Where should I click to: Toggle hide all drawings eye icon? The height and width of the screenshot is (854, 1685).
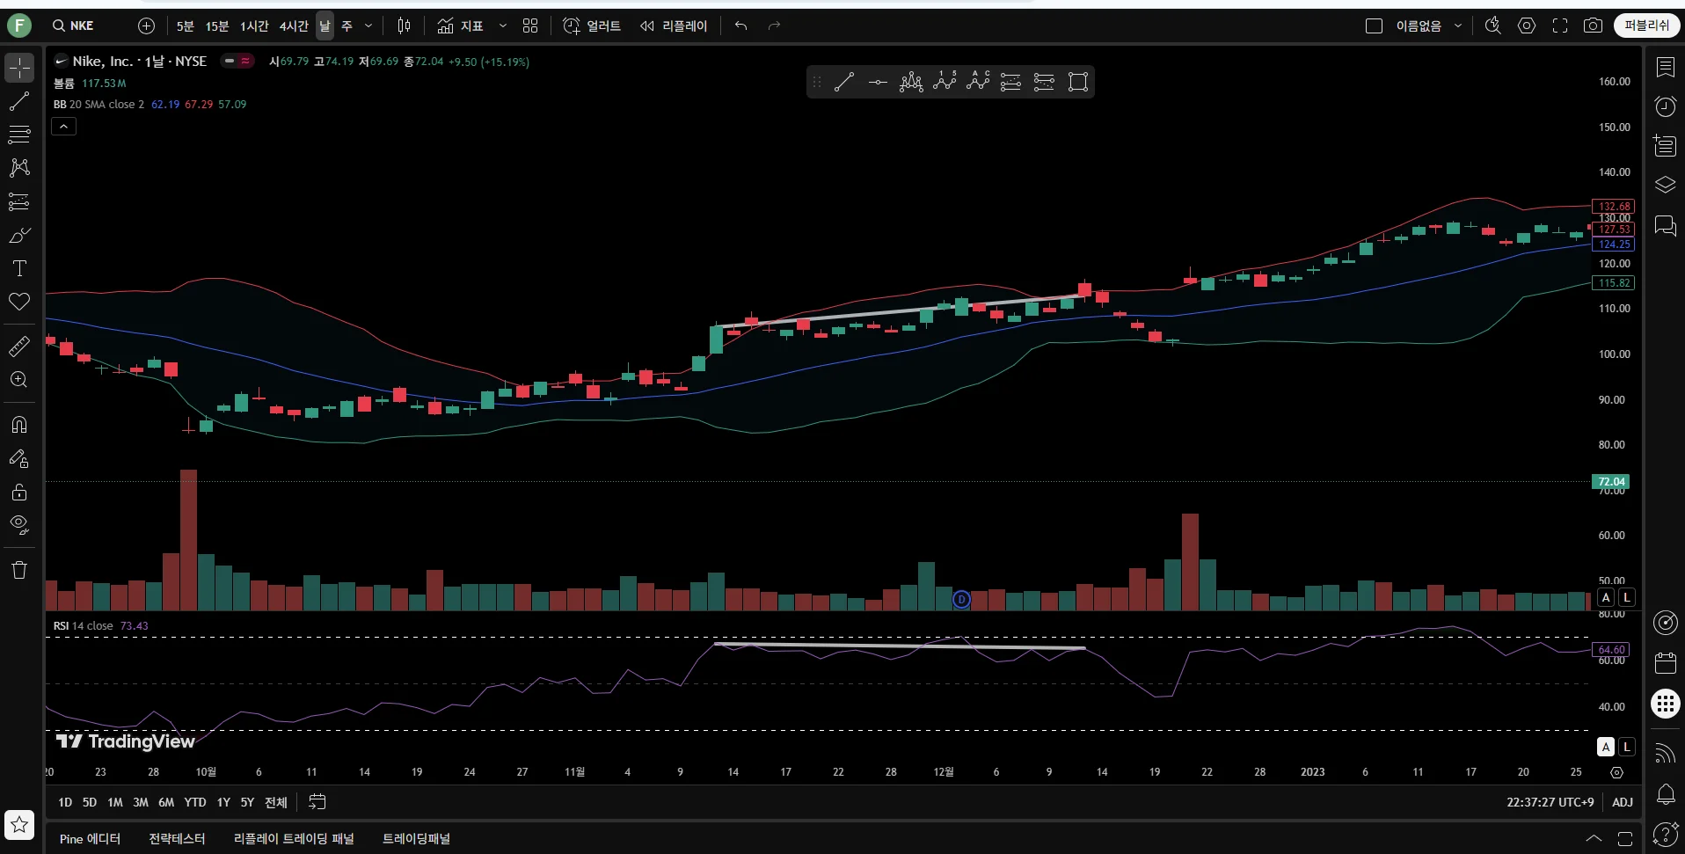19,526
